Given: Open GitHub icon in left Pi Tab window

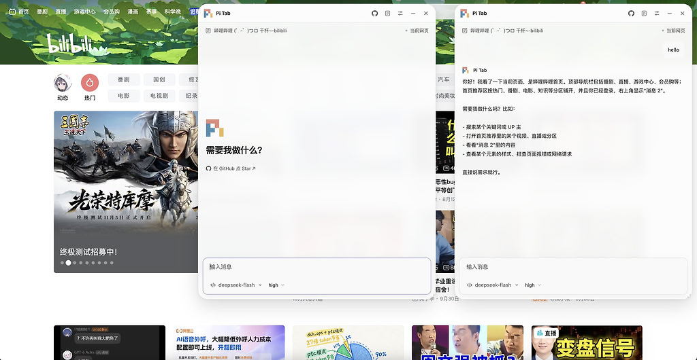Looking at the screenshot, I should coord(375,14).
